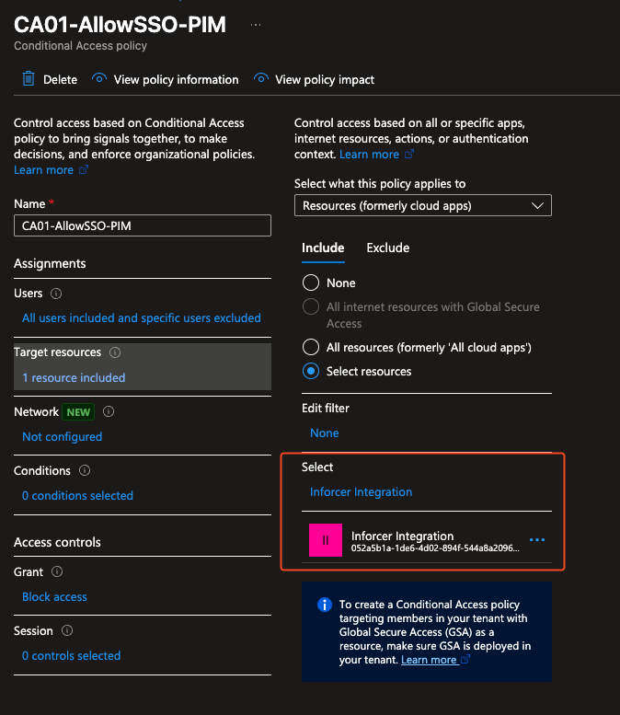Switch to the Include tab
The height and width of the screenshot is (715, 620).
pos(323,248)
